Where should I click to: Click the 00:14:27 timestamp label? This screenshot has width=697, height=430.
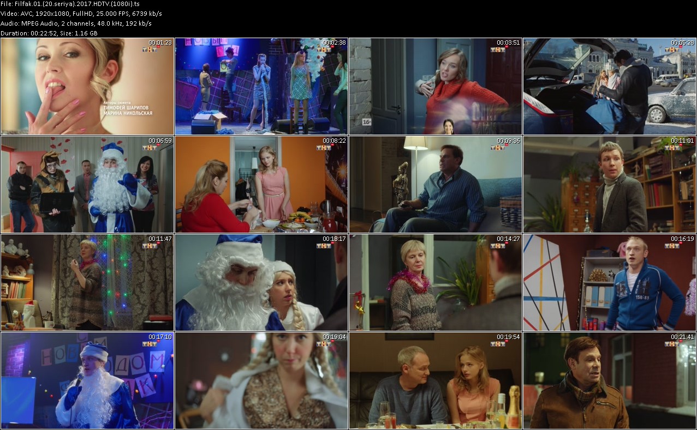tap(508, 239)
